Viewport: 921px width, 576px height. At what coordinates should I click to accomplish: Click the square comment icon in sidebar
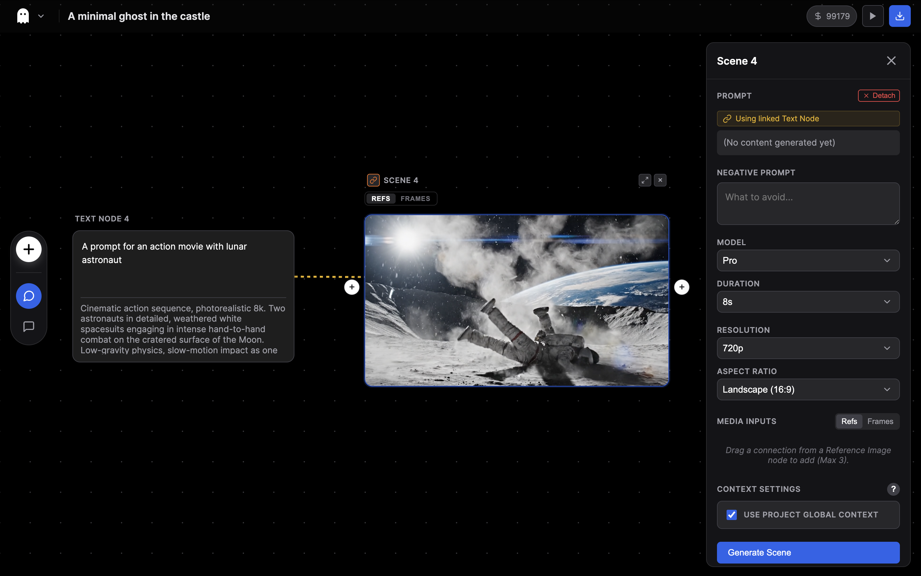coord(28,326)
